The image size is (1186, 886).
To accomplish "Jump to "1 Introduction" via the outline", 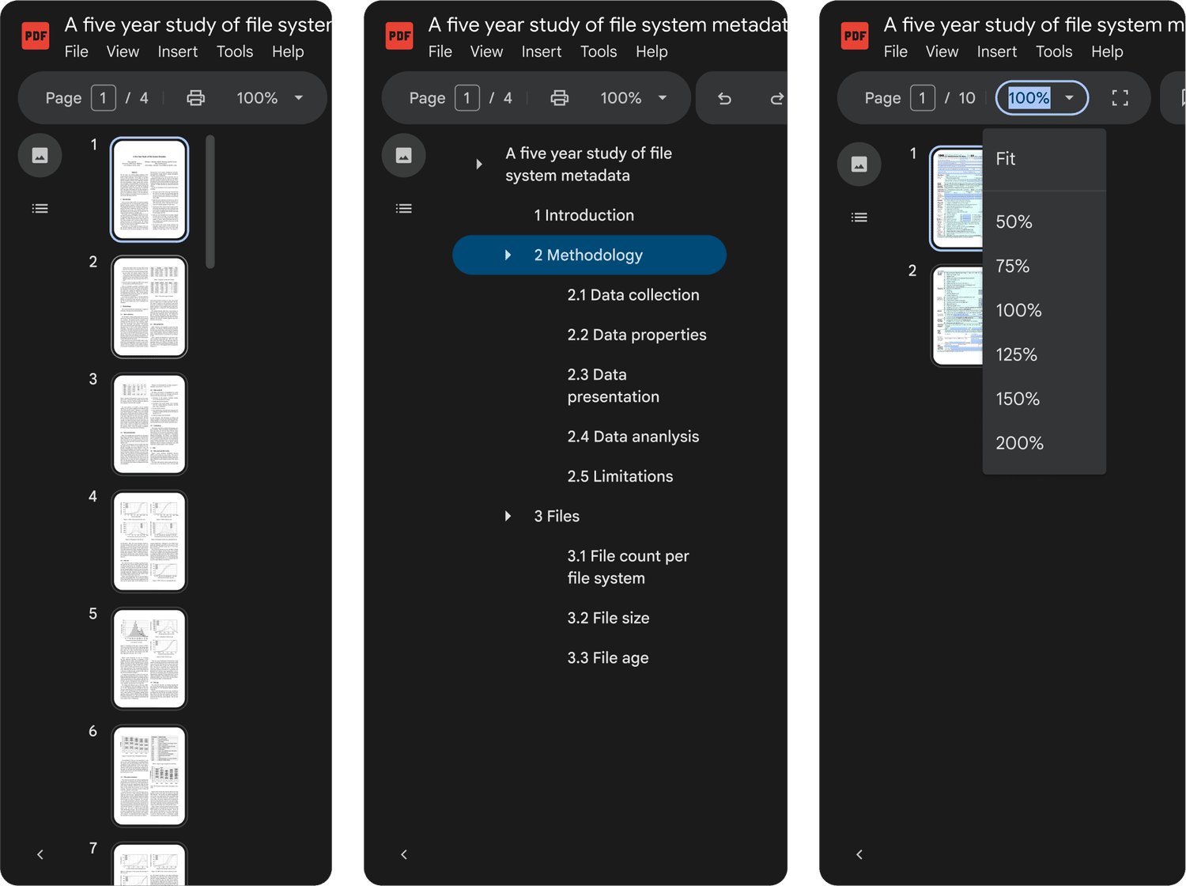I will 584,214.
